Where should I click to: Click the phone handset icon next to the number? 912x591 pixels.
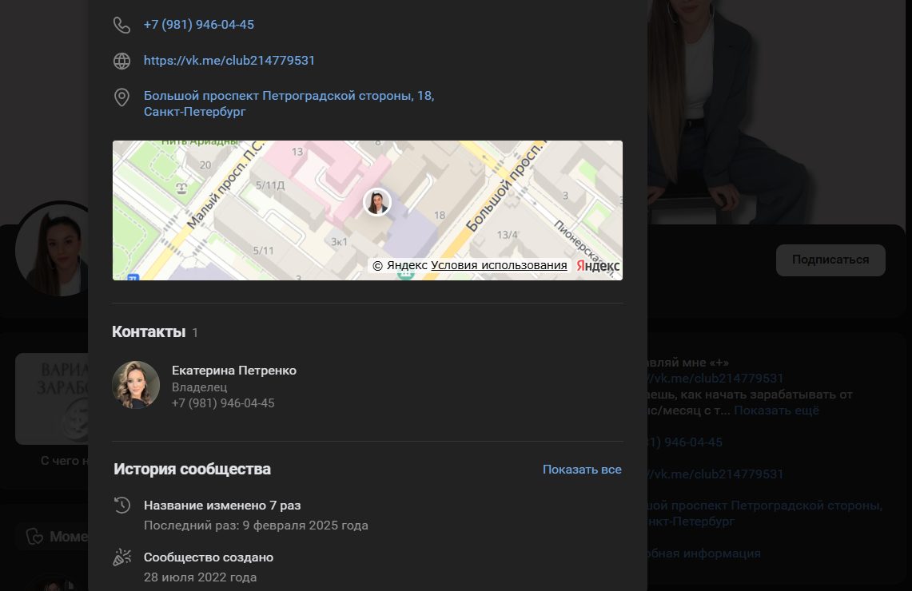121,24
